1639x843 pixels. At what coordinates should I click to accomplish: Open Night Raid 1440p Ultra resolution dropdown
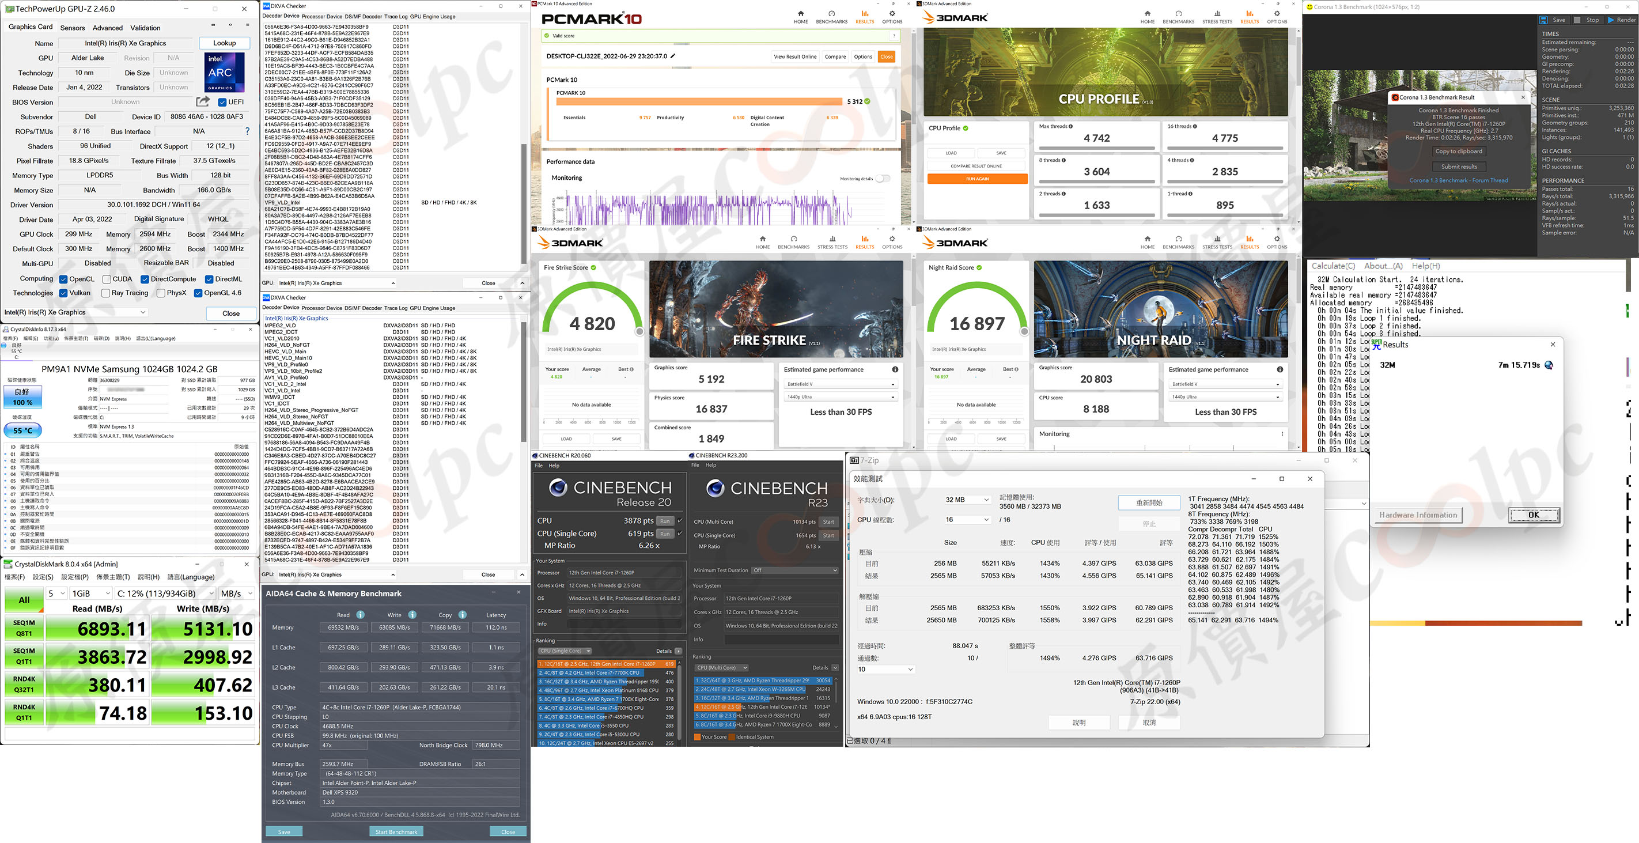click(1225, 397)
